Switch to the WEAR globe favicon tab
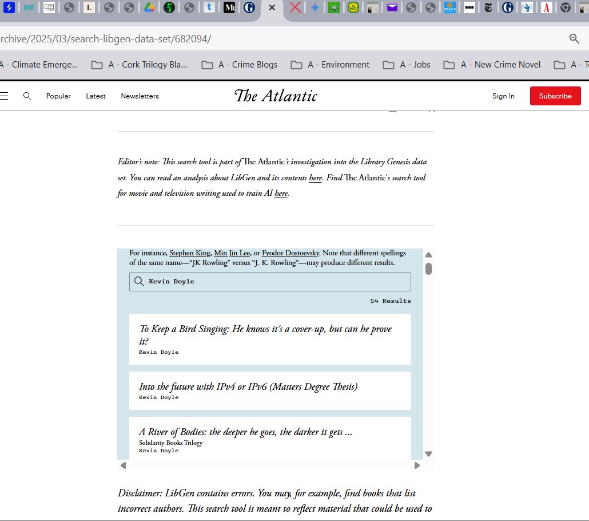Image resolution: width=589 pixels, height=521 pixels. tap(449, 7)
